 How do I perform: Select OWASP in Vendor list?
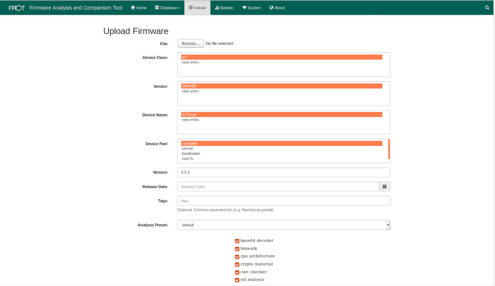(x=282, y=86)
